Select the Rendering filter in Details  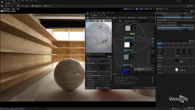(184, 43)
